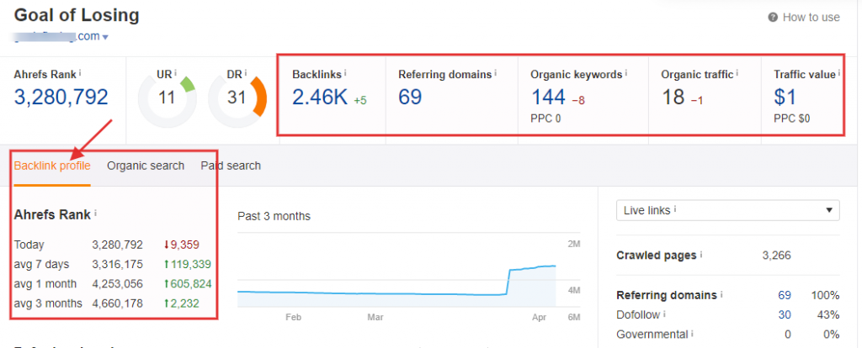The width and height of the screenshot is (862, 348).
Task: Switch to the Backlink profile tab
Action: tap(52, 166)
